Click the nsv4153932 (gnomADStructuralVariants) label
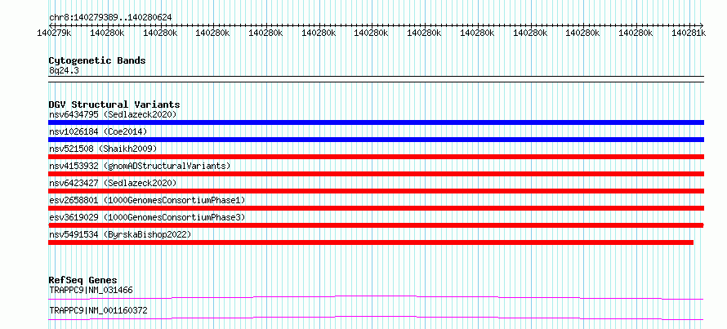 point(140,166)
